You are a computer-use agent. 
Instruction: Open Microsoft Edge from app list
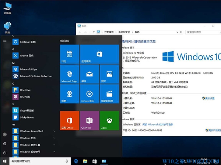coord(34,69)
